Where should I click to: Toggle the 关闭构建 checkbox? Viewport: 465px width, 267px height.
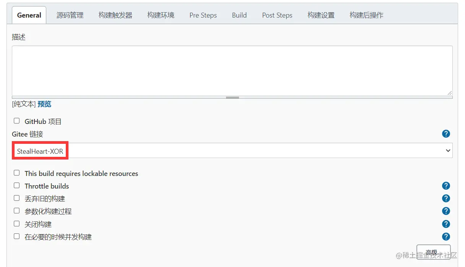(16, 224)
